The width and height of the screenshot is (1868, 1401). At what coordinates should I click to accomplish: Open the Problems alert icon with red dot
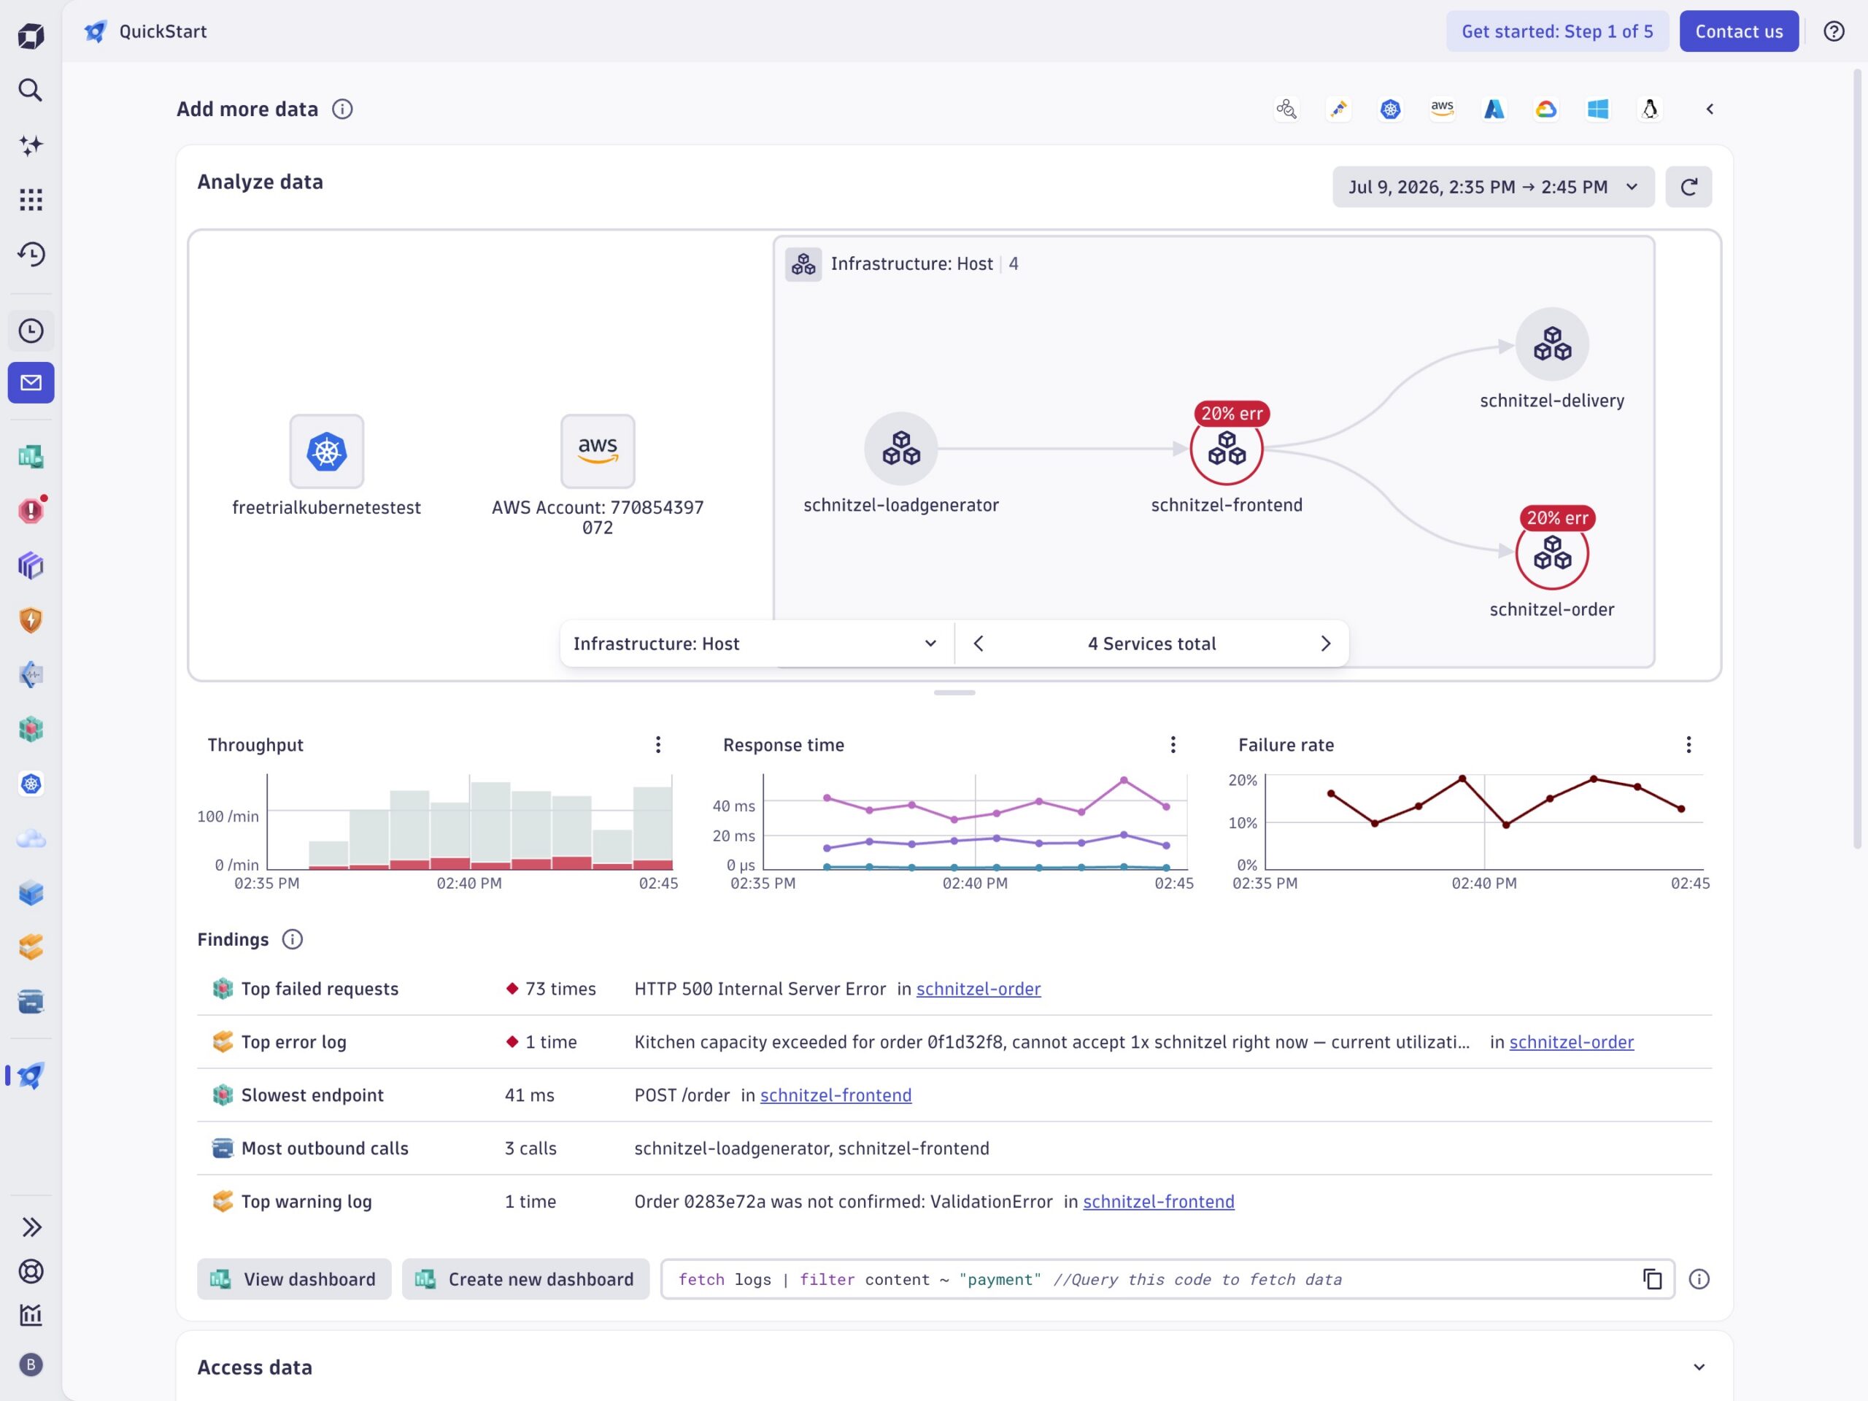tap(31, 511)
